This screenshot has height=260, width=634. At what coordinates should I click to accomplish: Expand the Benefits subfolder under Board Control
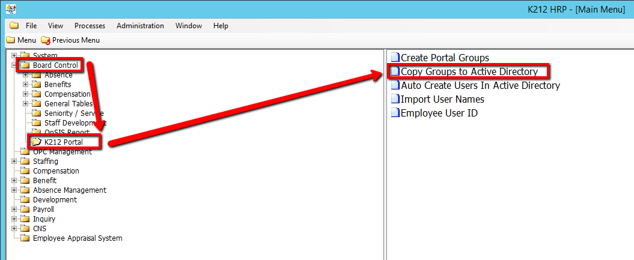coord(25,85)
